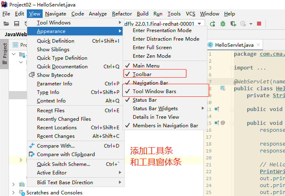Open dropdown arrow beside the profiler icon
This screenshot has width=285, height=196.
pyautogui.click(x=251, y=24)
